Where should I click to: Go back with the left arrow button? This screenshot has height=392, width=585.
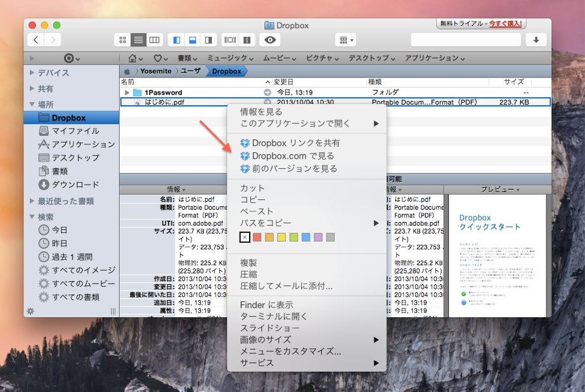(36, 40)
